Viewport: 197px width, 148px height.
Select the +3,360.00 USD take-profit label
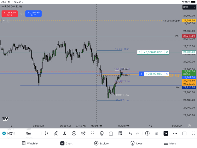tap(153, 52)
